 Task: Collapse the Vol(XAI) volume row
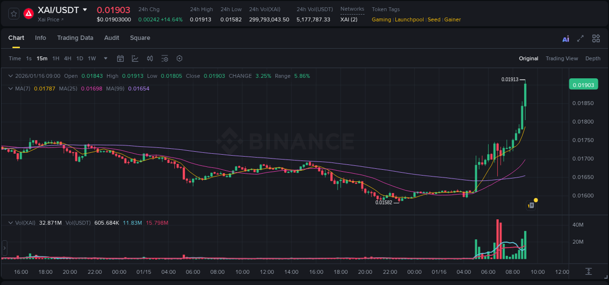10,222
